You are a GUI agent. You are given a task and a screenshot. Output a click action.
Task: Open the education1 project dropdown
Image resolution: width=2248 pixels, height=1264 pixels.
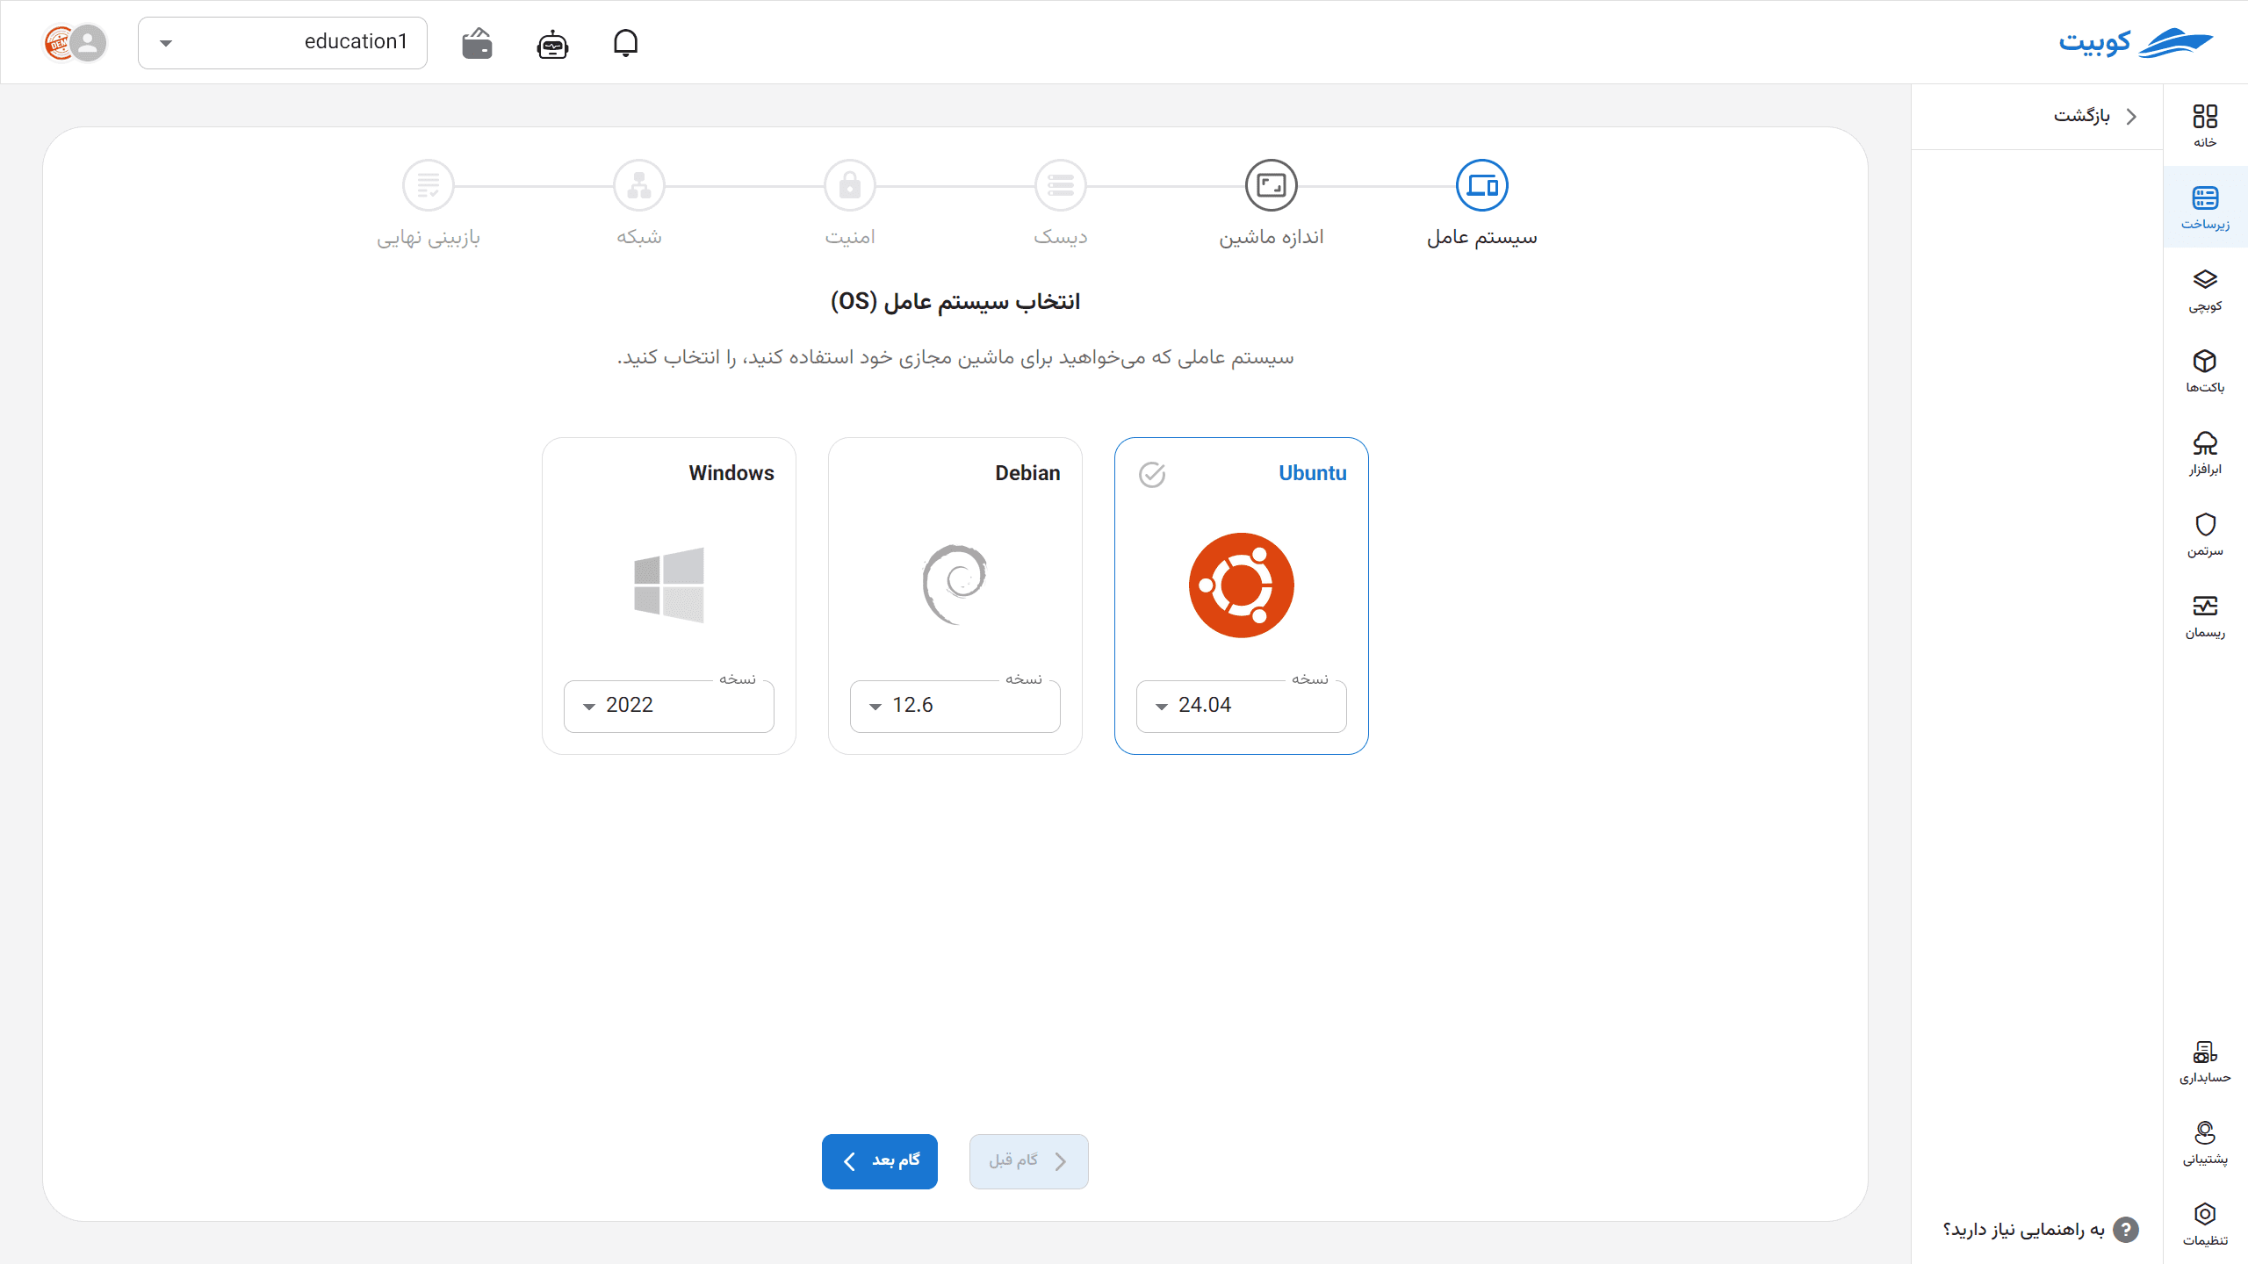pyautogui.click(x=283, y=42)
